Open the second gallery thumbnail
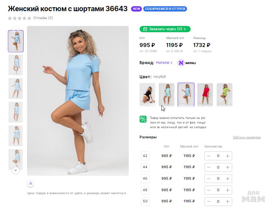270x207 pixels. [15, 65]
